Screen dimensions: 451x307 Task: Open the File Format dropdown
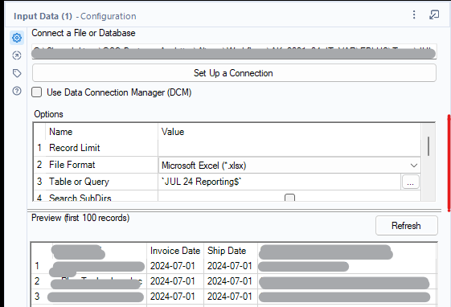(289, 166)
